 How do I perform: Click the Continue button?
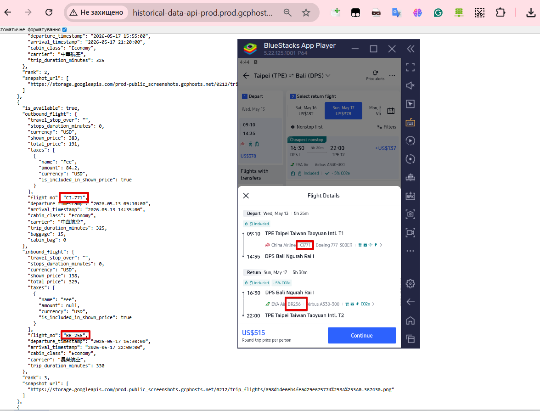click(x=362, y=336)
